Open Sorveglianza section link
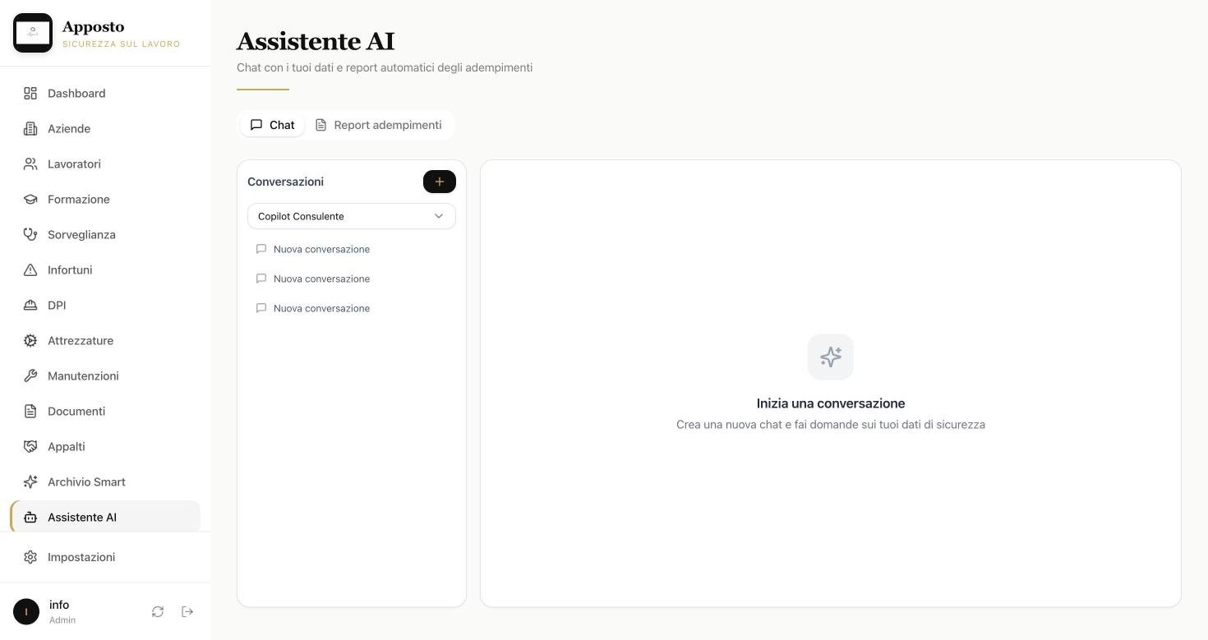1208x640 pixels. [x=105, y=235]
